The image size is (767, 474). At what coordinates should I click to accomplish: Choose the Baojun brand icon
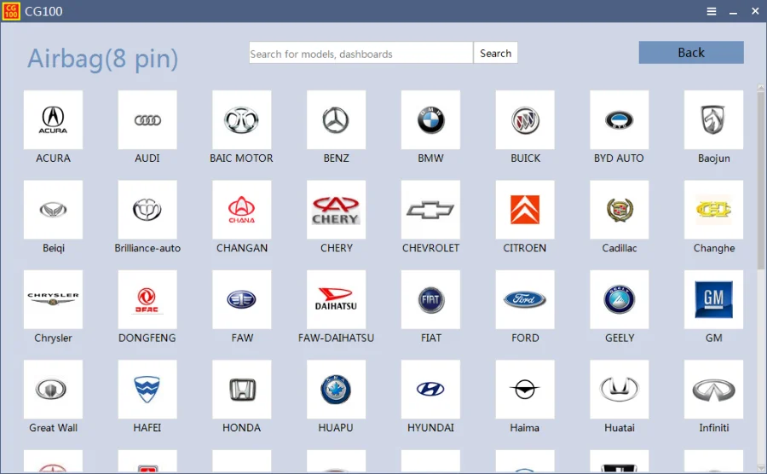click(713, 120)
